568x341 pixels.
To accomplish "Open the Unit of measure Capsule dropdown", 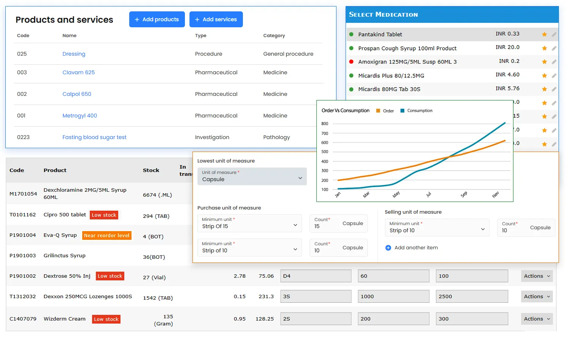I will 252,177.
